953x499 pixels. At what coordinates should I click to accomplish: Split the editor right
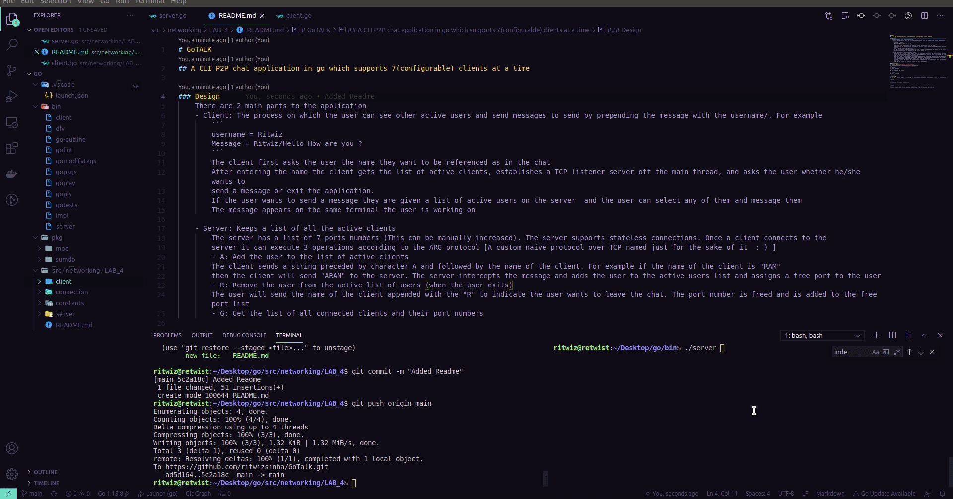pyautogui.click(x=924, y=16)
